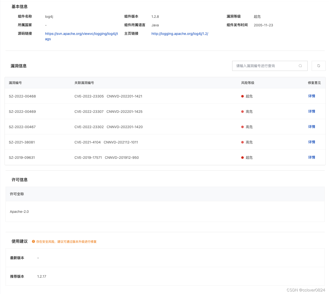Click the orange warning icon beside 使用建议
Screen dimensions: 329x294
point(33,241)
